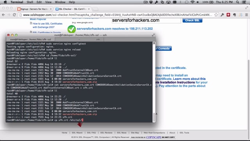Click the server hostname input field
250x141 pixels.
pos(146,20)
